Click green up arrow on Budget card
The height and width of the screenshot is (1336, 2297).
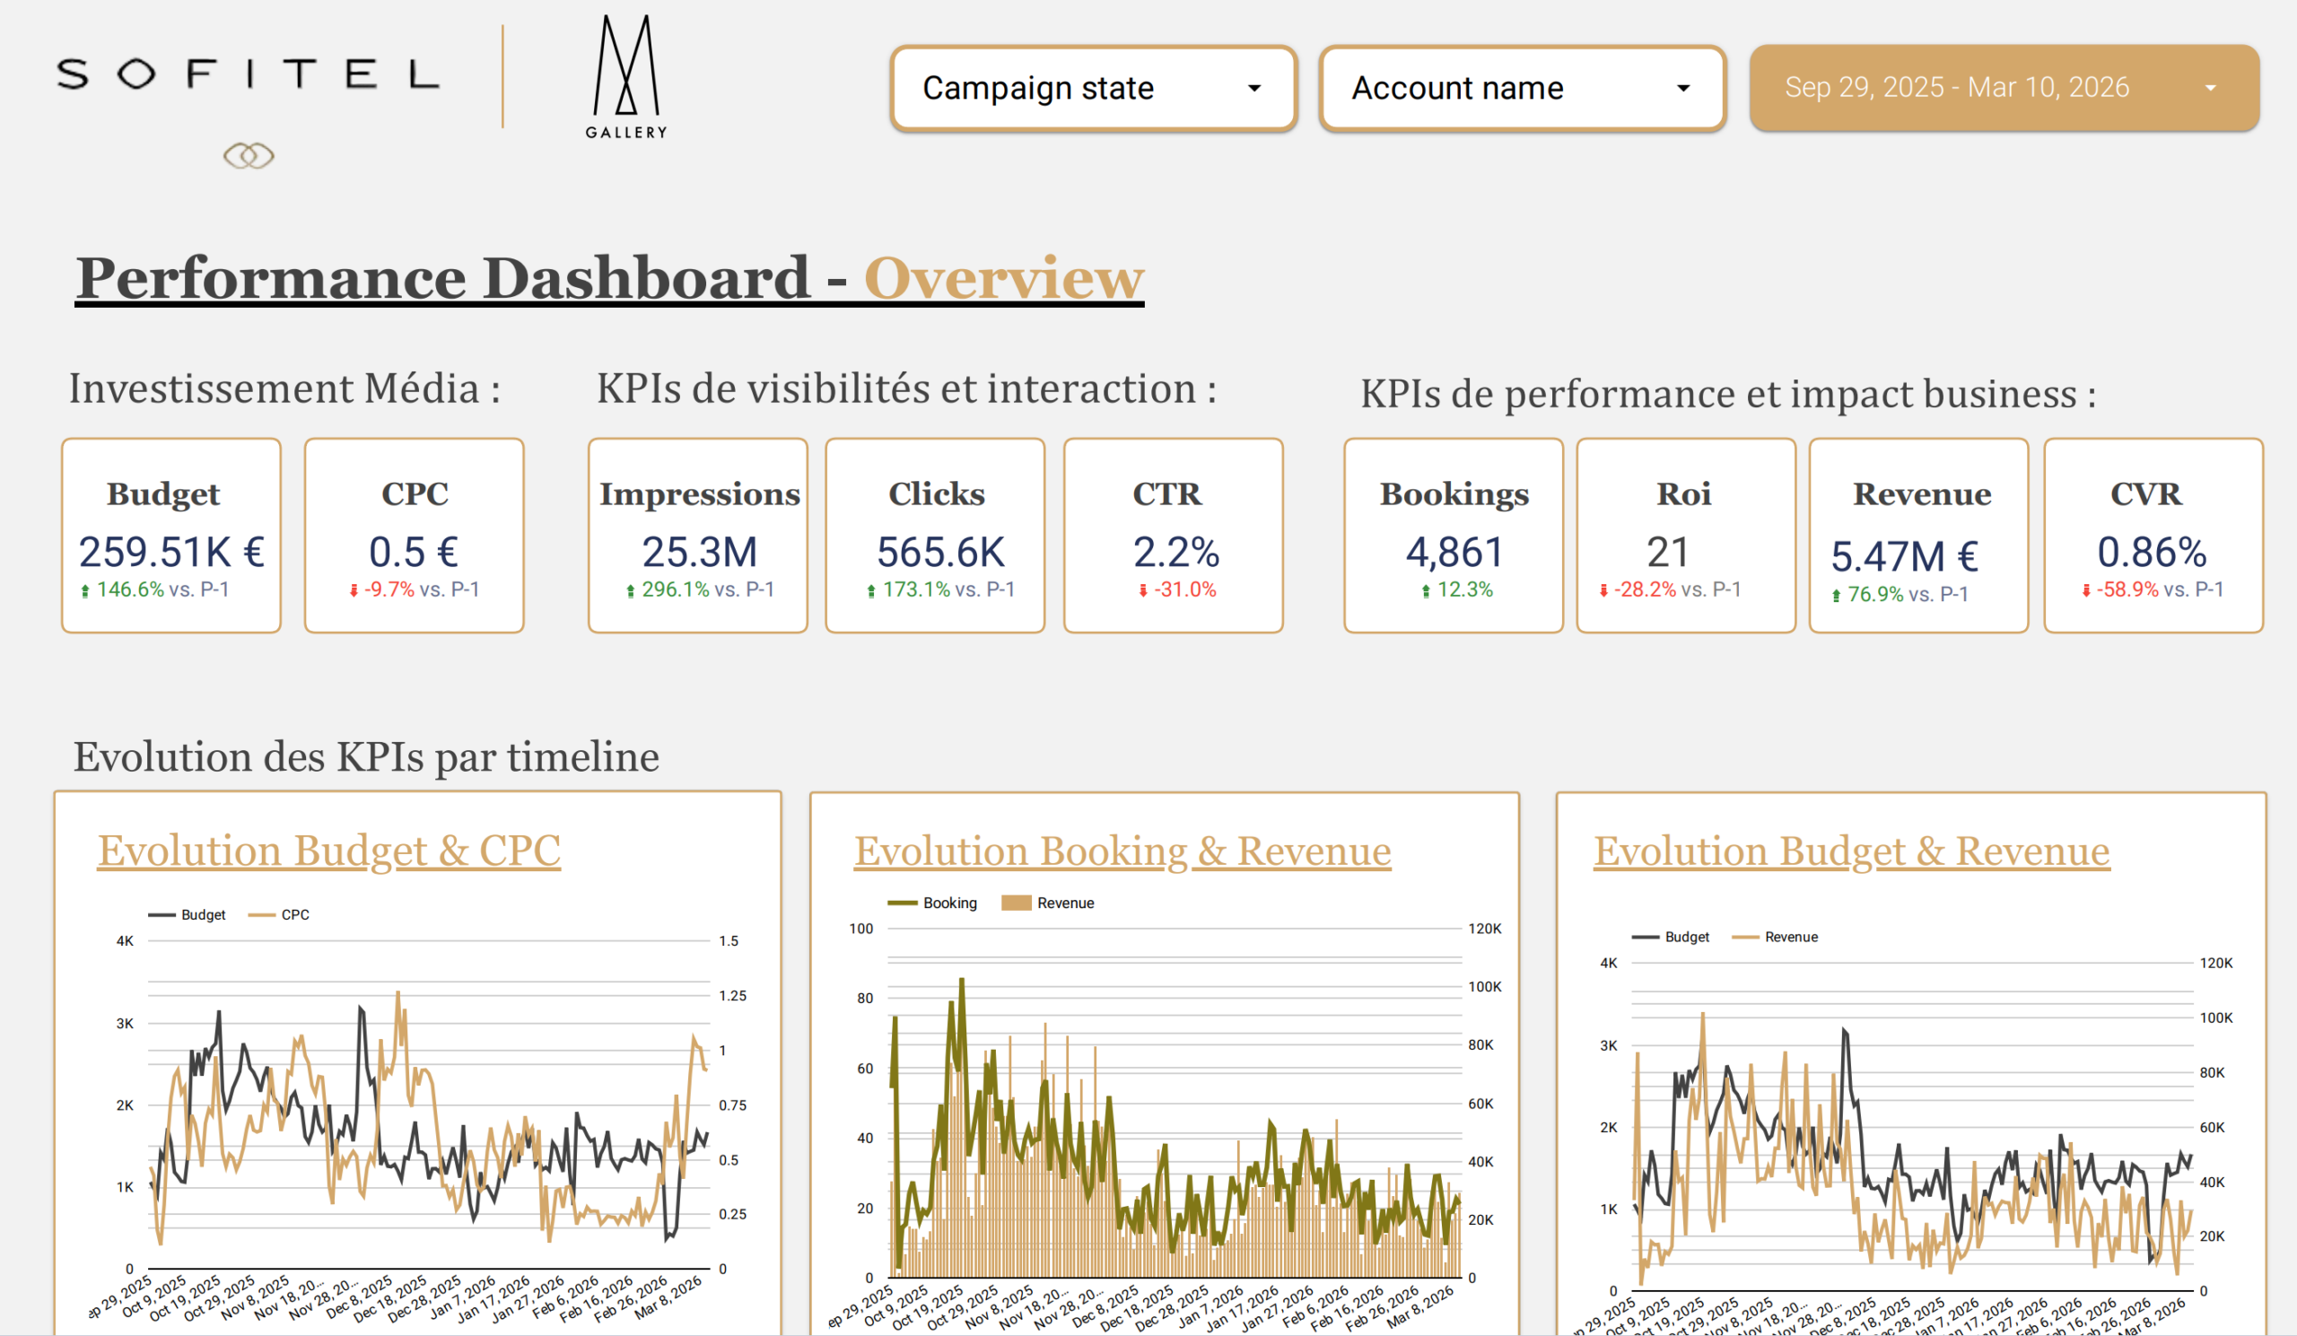point(84,591)
